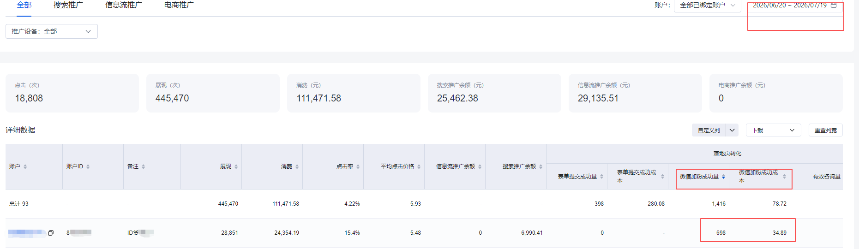Click the ID贷 remark cell

[x=140, y=233]
